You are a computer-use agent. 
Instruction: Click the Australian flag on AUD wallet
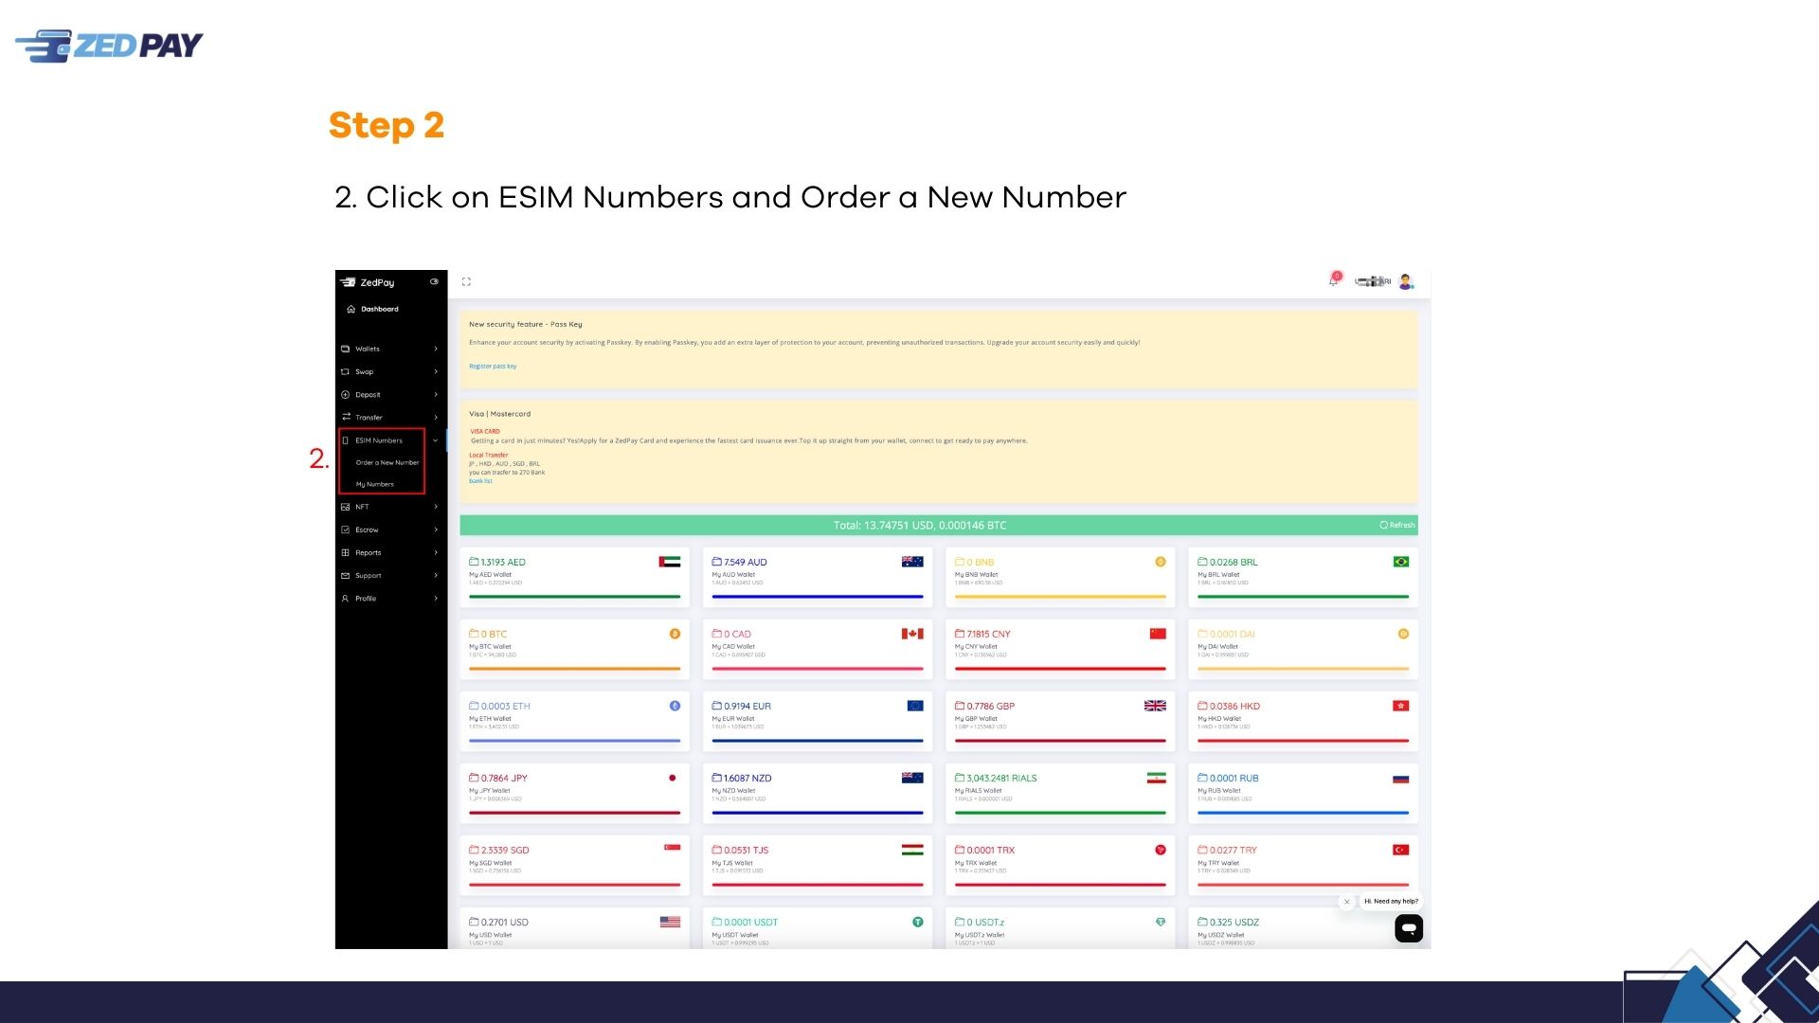tap(912, 562)
